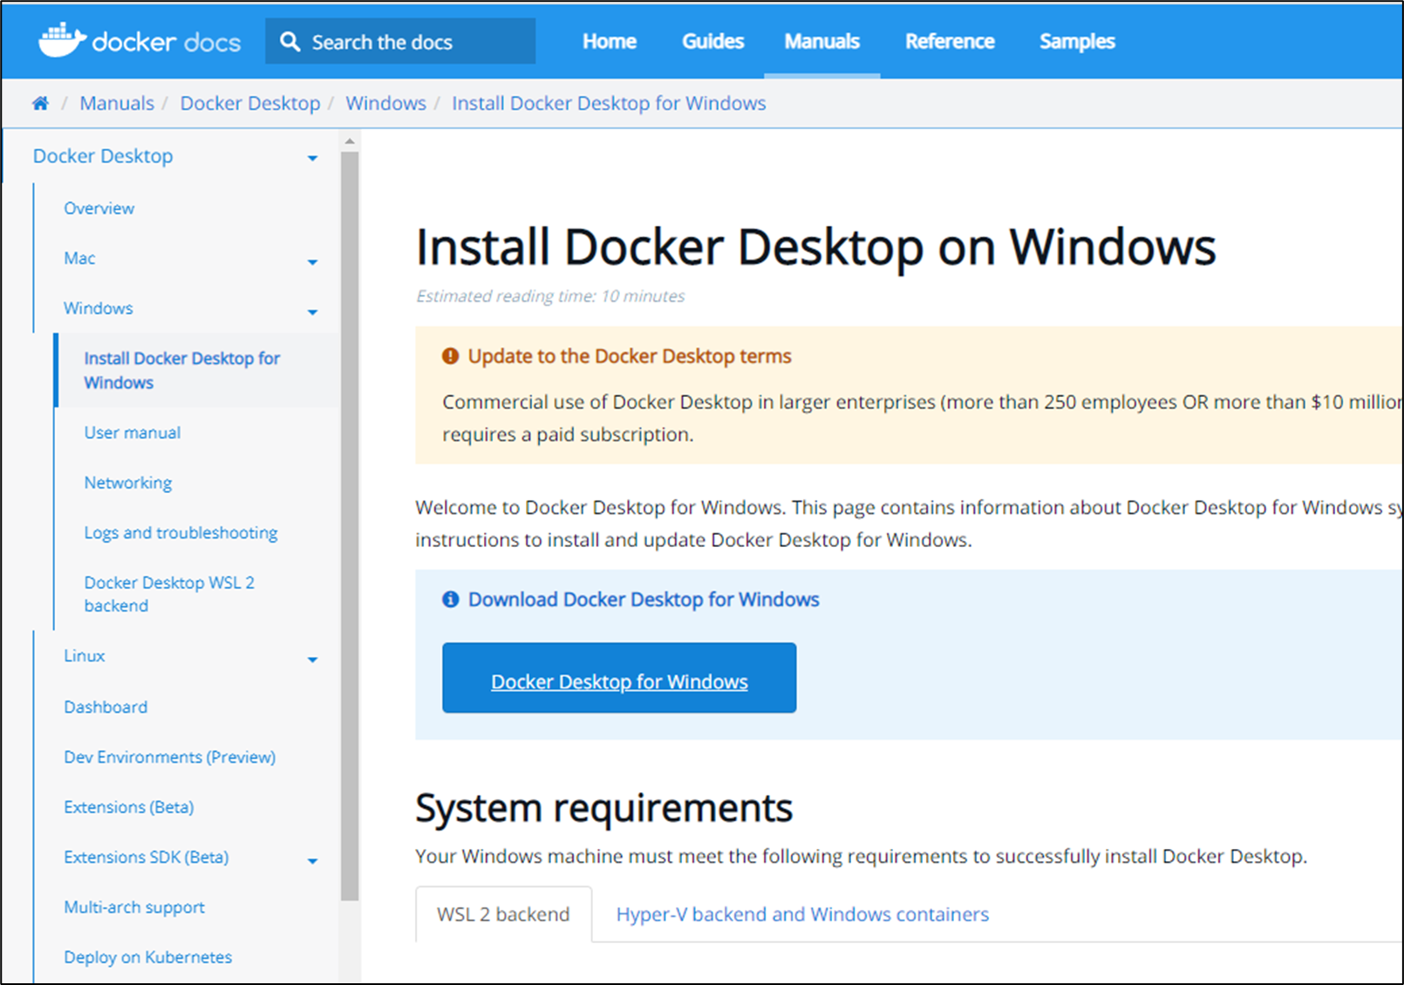Click Update to the Docker Desktop terms heading

[x=630, y=356]
